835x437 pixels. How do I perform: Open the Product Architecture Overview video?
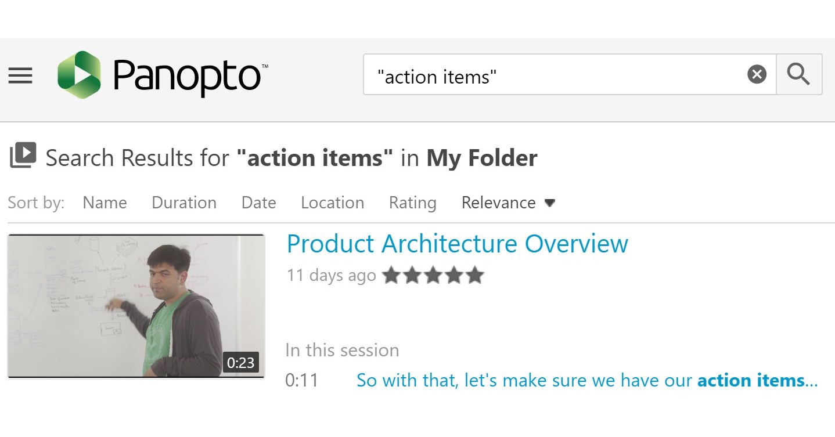457,244
